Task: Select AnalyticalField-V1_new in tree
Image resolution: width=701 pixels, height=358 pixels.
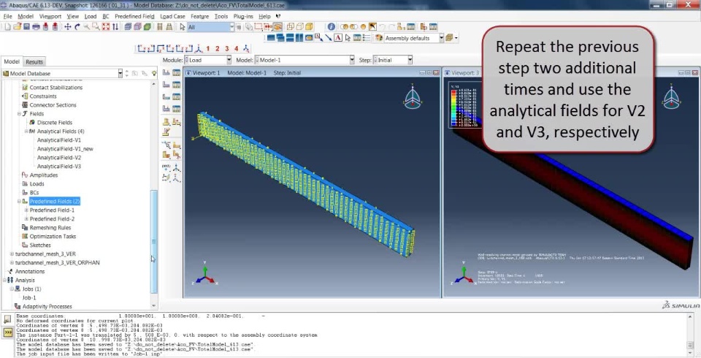Action: tap(65, 149)
